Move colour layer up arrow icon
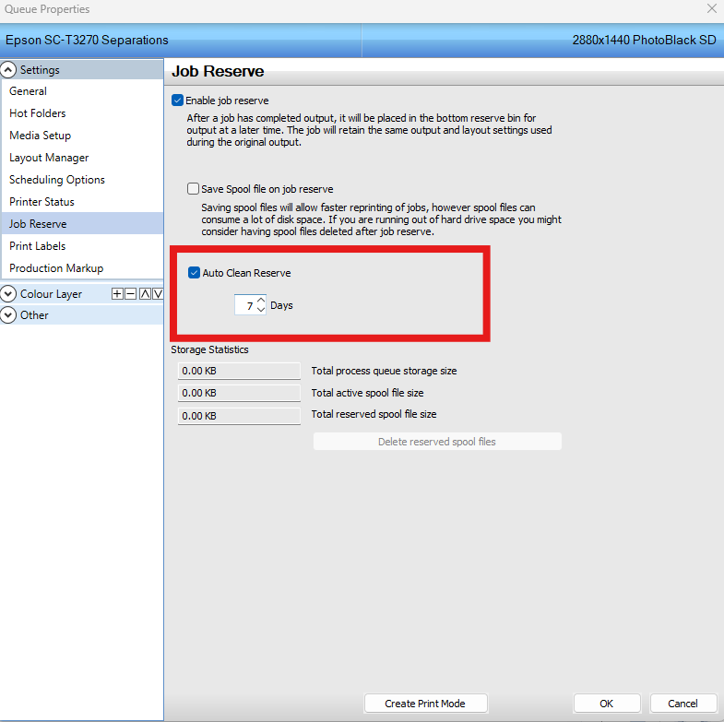This screenshot has width=724, height=722. pos(145,293)
